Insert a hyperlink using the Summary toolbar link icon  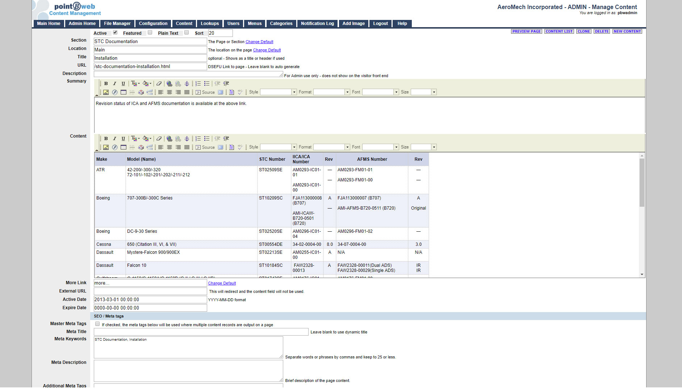(x=169, y=84)
